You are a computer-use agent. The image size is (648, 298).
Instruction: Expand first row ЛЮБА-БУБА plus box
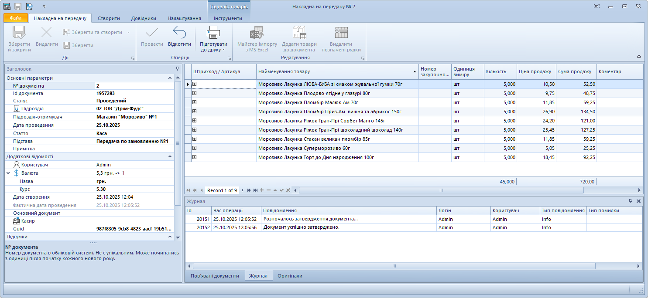[195, 84]
